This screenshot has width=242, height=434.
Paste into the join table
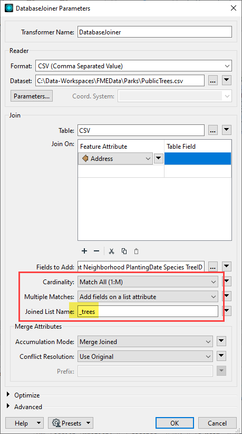click(x=136, y=251)
